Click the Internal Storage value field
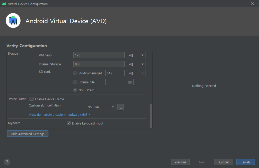Viewport: 259px width, 168px height. pos(99,64)
